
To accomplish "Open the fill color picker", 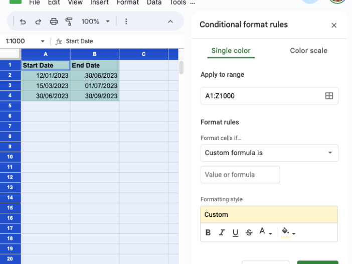I will tap(288, 232).
